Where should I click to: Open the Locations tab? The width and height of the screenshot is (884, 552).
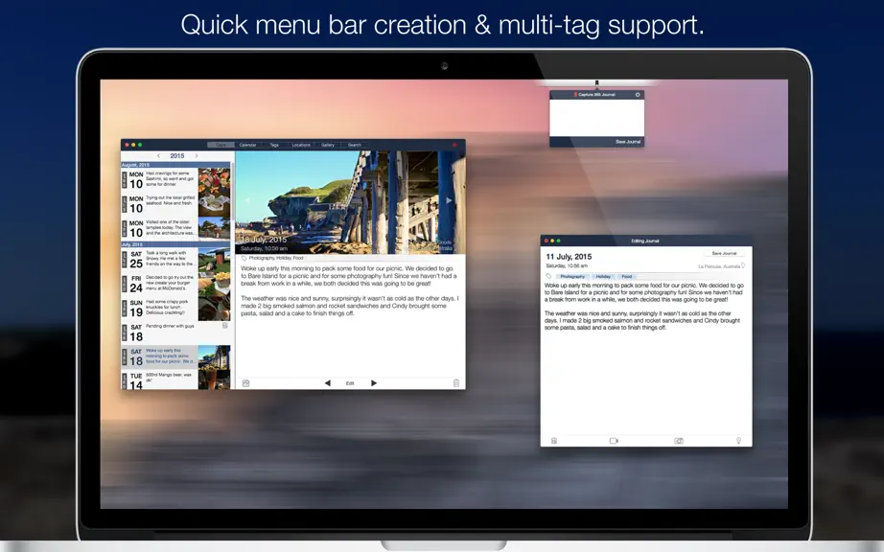[x=300, y=145]
